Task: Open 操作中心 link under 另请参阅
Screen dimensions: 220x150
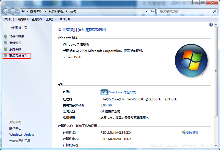Action: pyautogui.click(x=15, y=128)
